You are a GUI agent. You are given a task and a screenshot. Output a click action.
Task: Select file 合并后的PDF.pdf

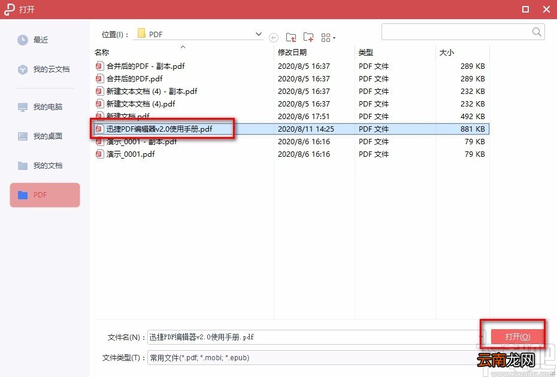tap(135, 79)
